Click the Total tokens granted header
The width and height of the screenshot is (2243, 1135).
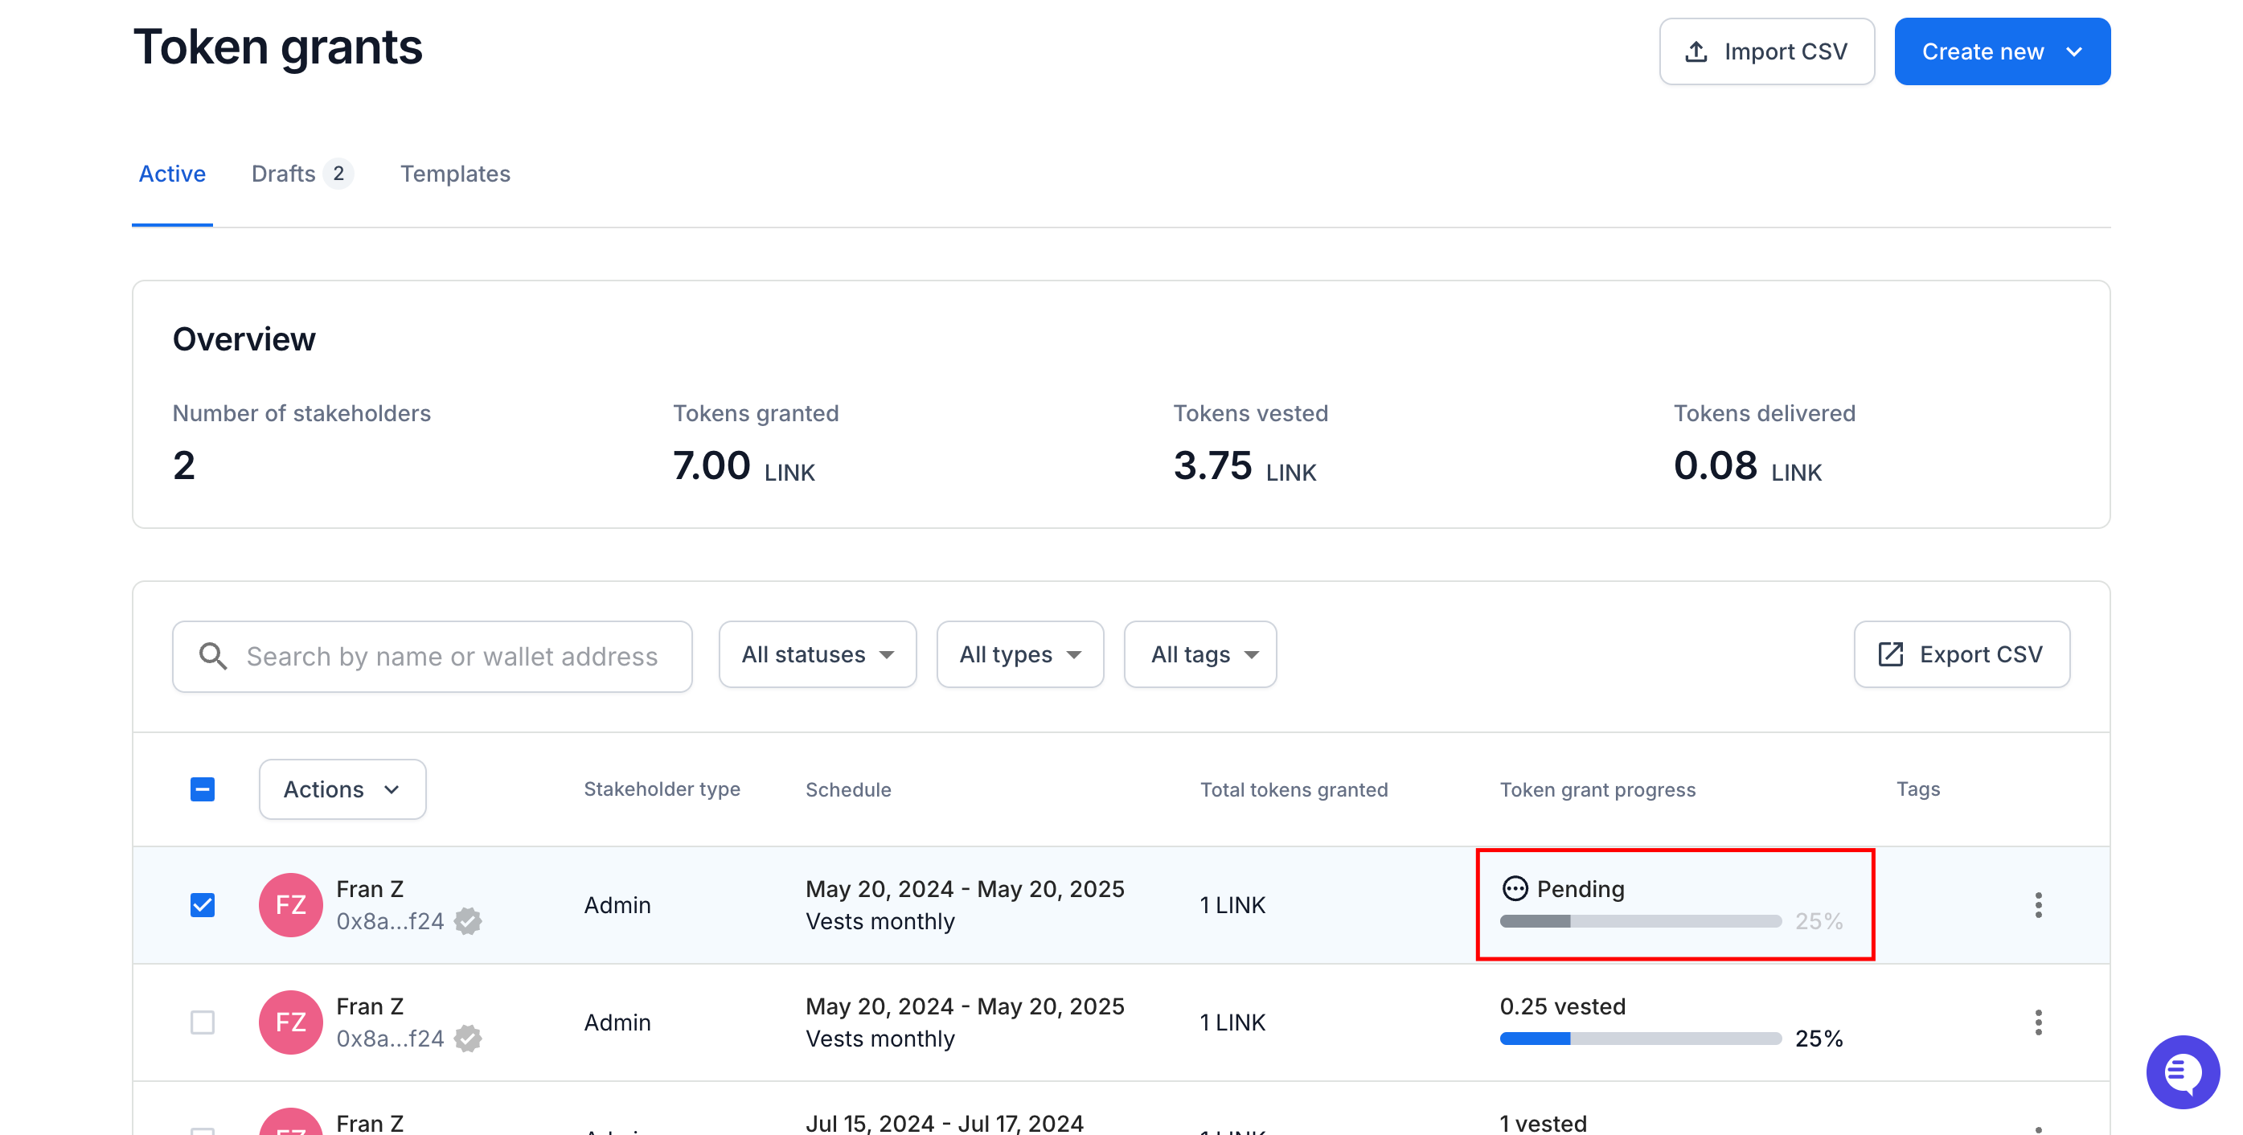pos(1294,789)
